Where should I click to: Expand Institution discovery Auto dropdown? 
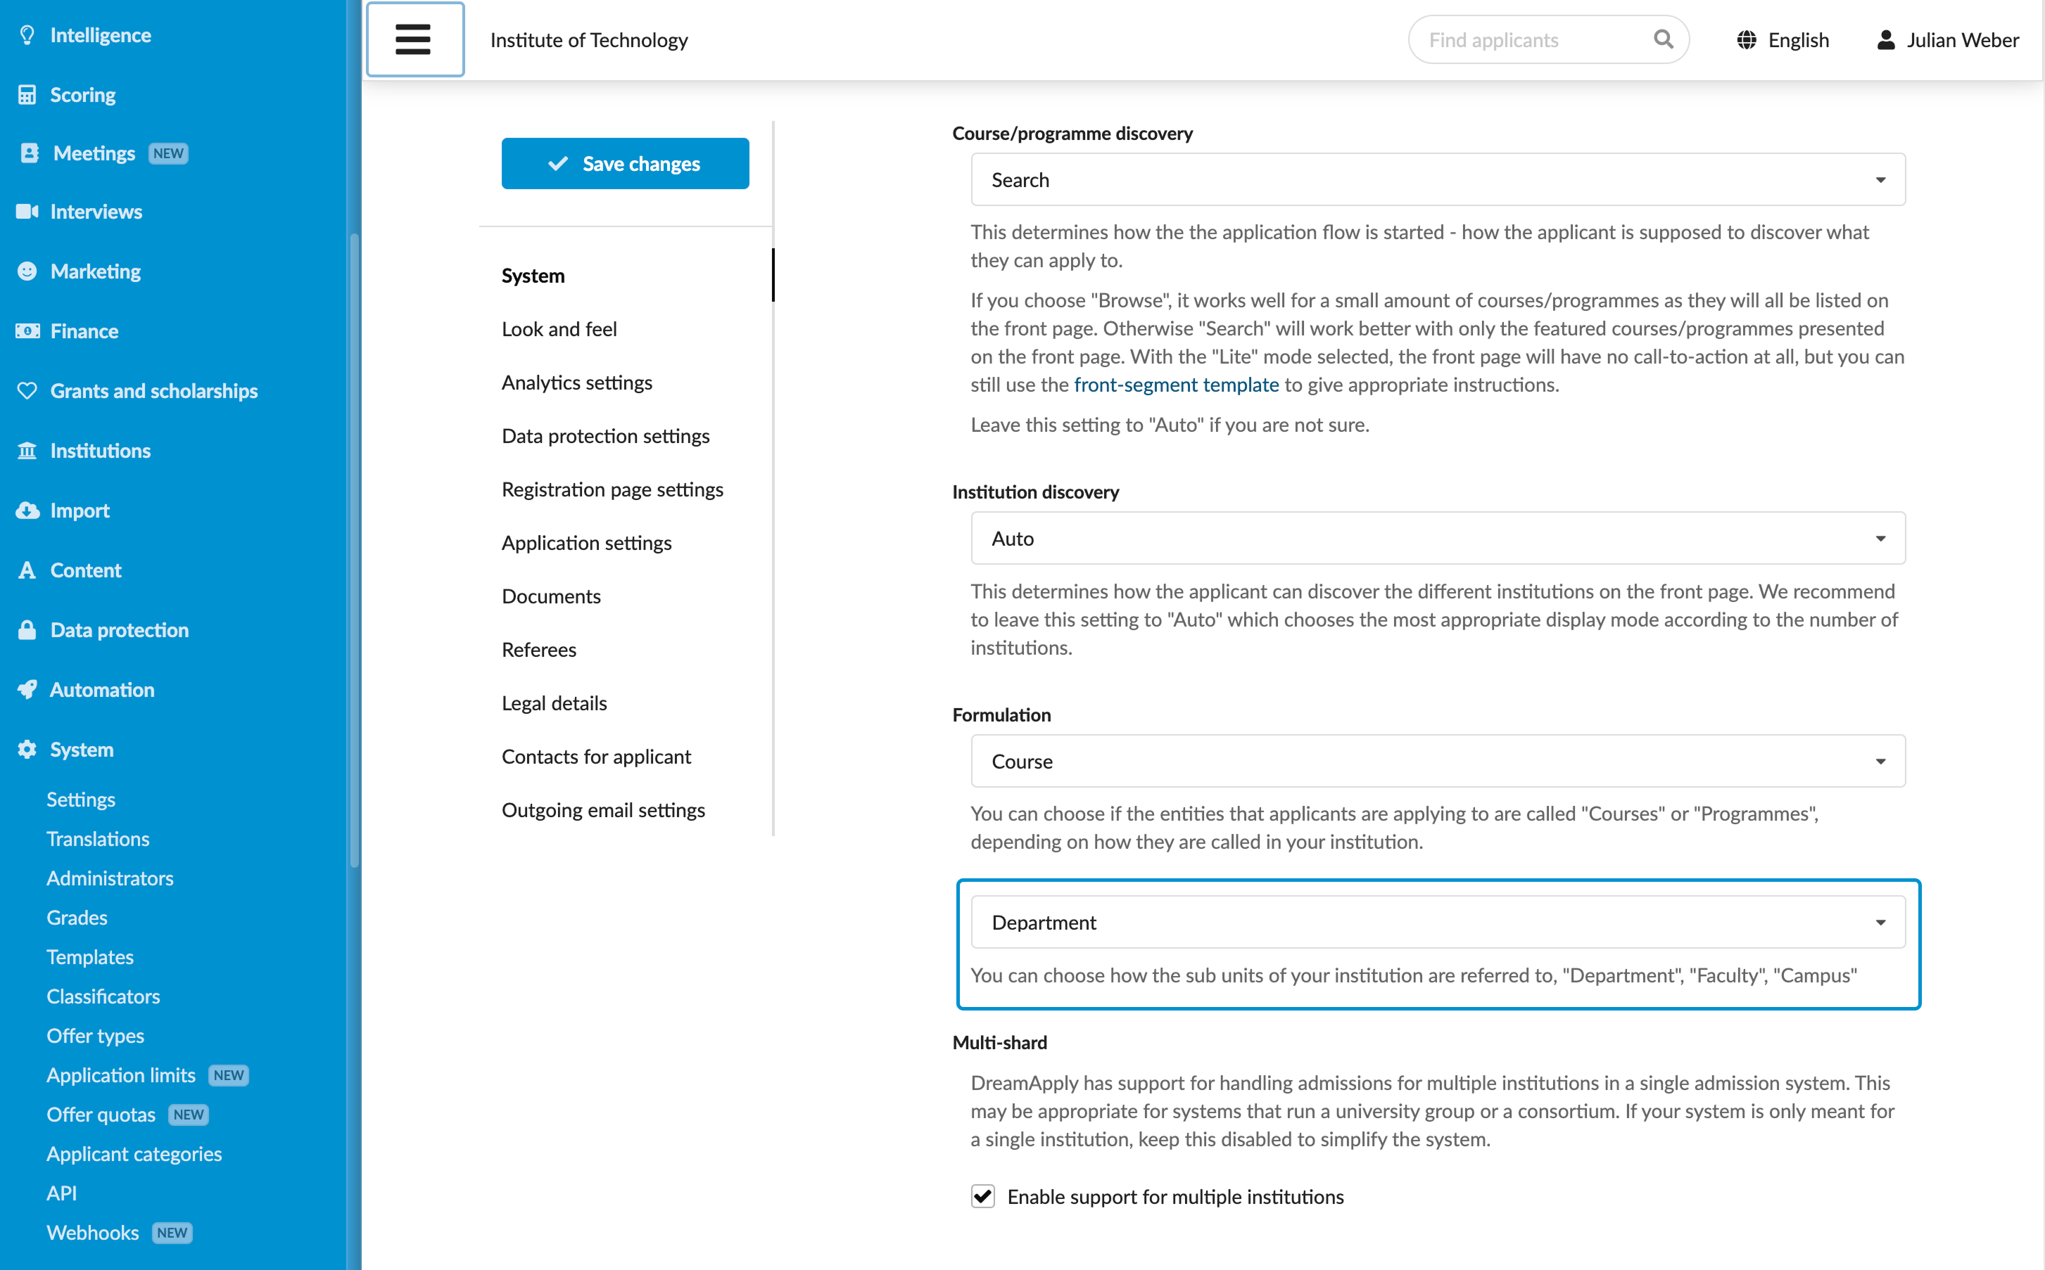(x=1437, y=539)
